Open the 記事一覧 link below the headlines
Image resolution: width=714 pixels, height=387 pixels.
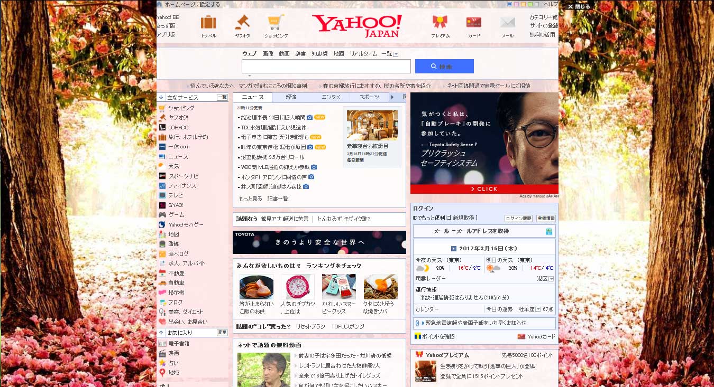(278, 199)
